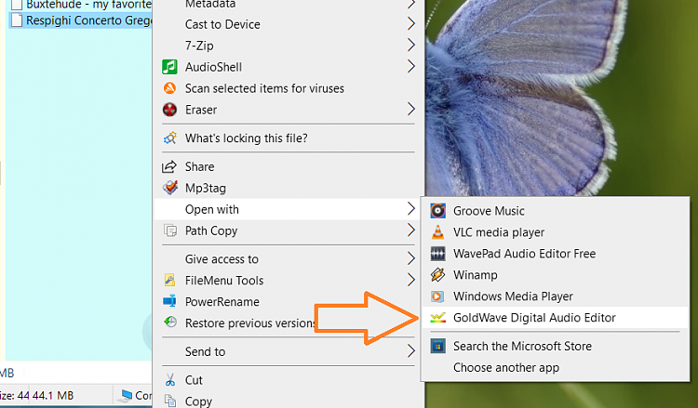Open with Groove Music
The image size is (698, 408).
(x=489, y=211)
